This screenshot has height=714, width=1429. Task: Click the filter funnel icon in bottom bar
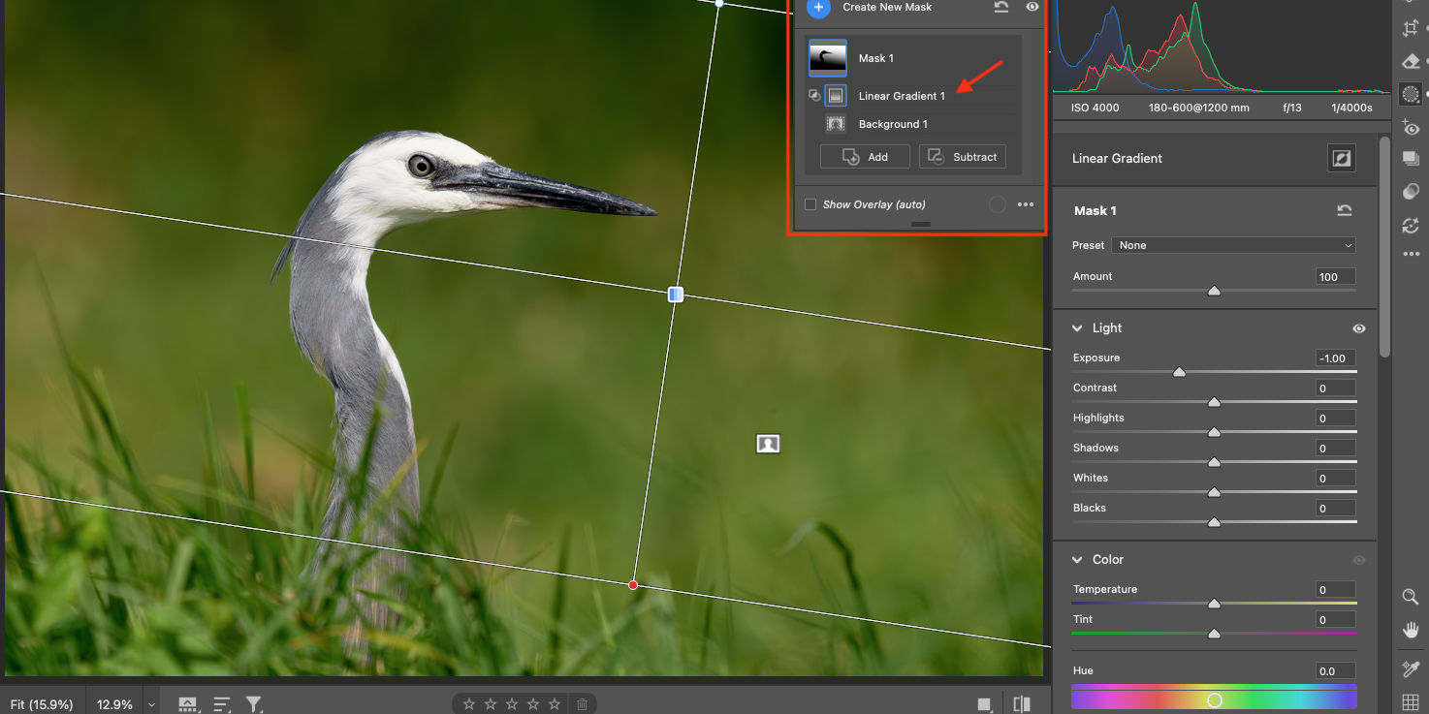(254, 704)
